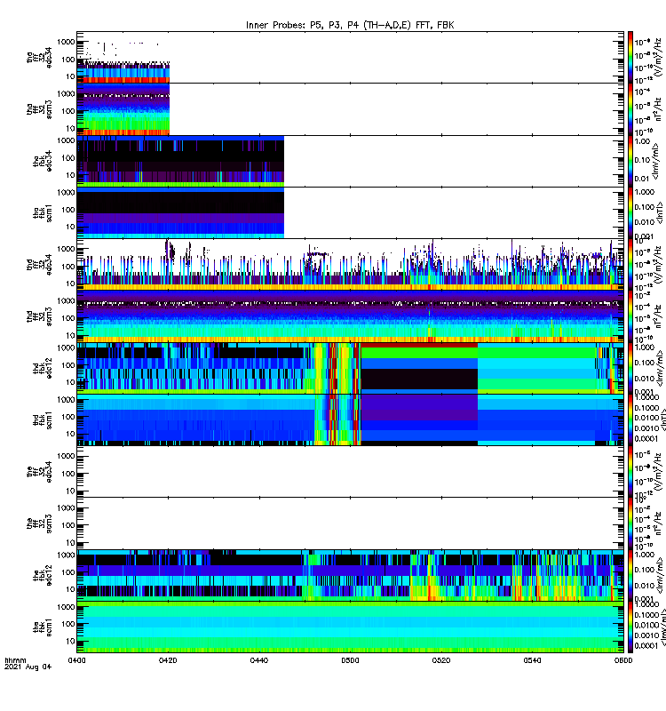Click the 'thd fbk edc12' panel label

43,368
